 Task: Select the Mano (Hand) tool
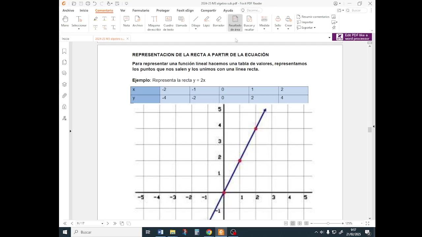click(x=65, y=21)
